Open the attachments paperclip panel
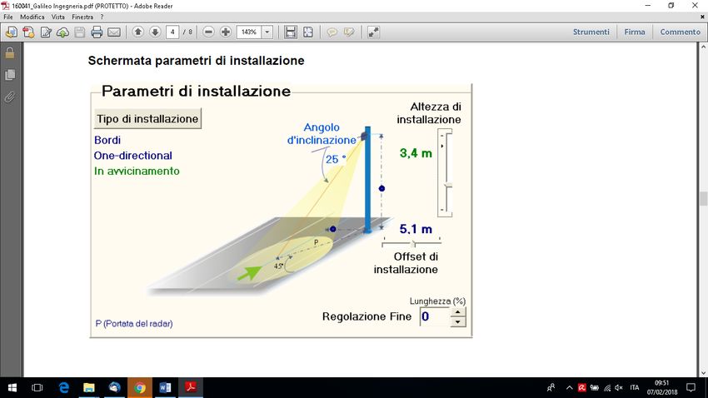 (10, 97)
